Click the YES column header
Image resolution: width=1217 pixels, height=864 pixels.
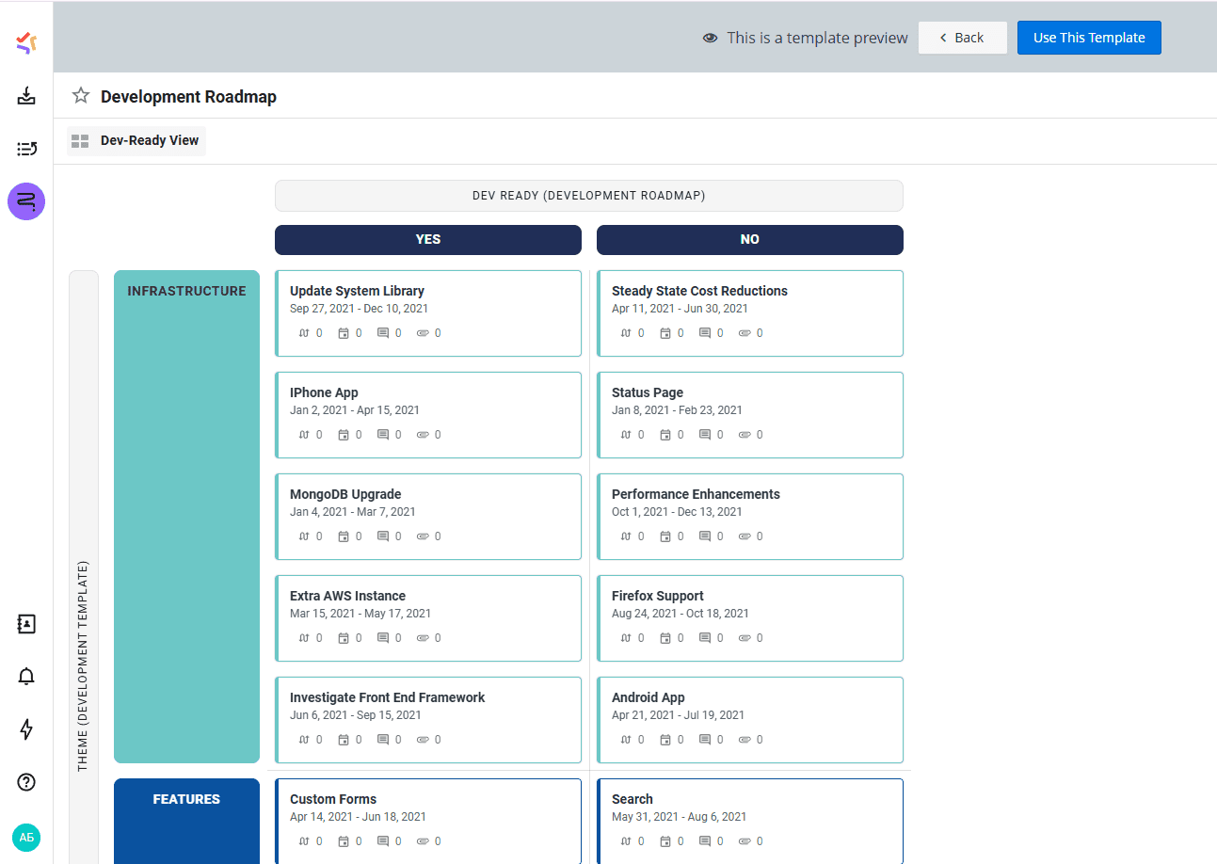427,240
